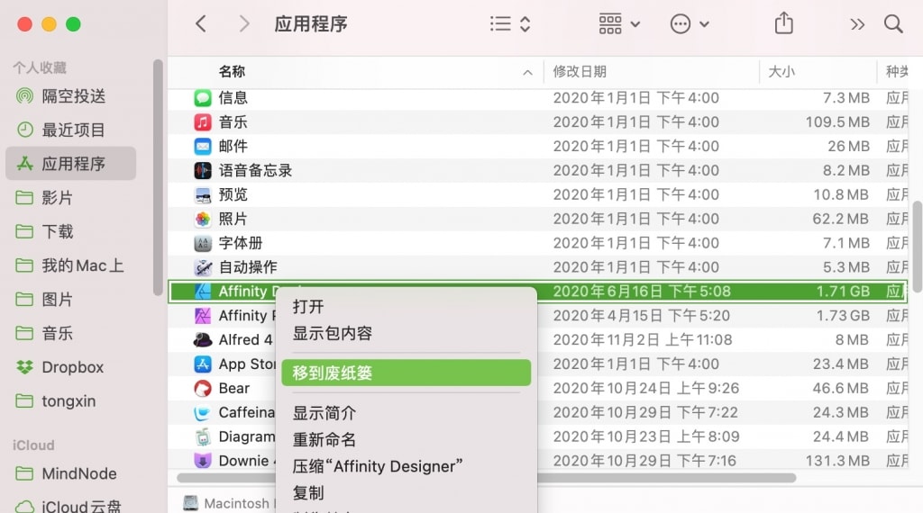Click the 131.3 MB size cell
This screenshot has height=513, width=923.
tap(837, 461)
